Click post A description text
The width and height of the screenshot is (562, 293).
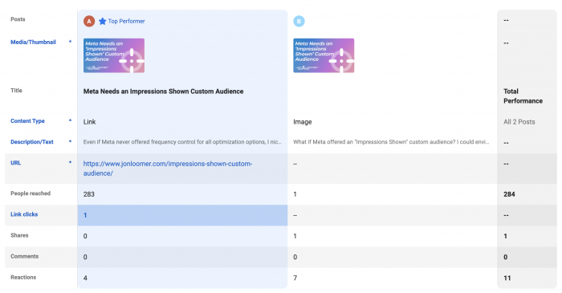tap(182, 142)
